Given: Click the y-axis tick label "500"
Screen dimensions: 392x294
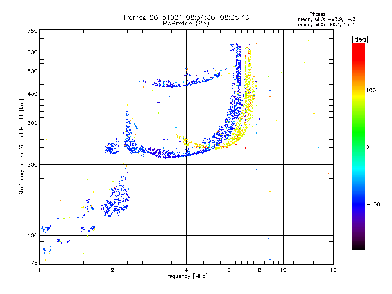Looking at the screenshot, I should click(x=32, y=71).
